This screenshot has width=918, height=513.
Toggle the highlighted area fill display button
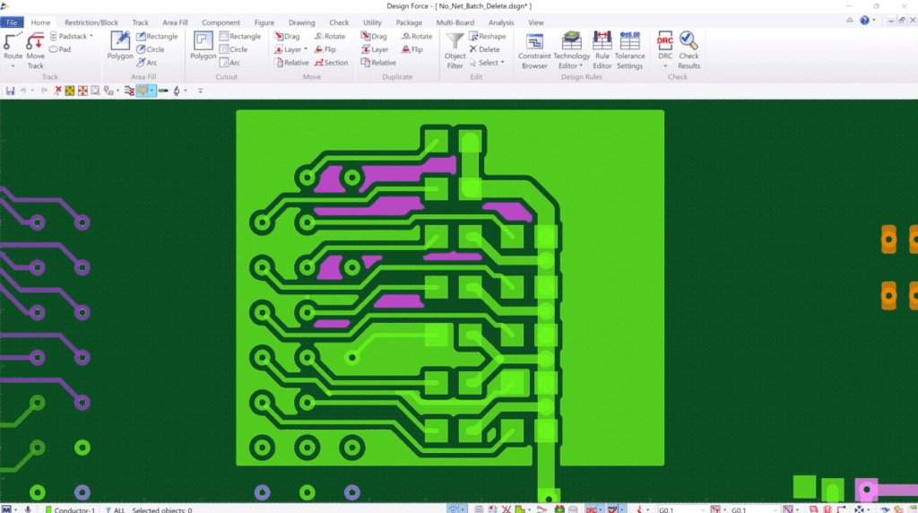point(143,91)
